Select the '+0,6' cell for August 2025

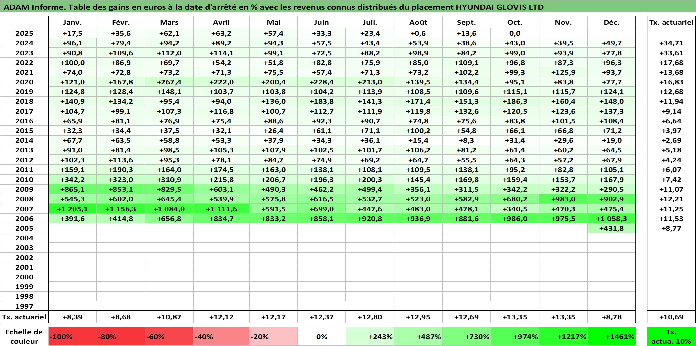[x=418, y=33]
